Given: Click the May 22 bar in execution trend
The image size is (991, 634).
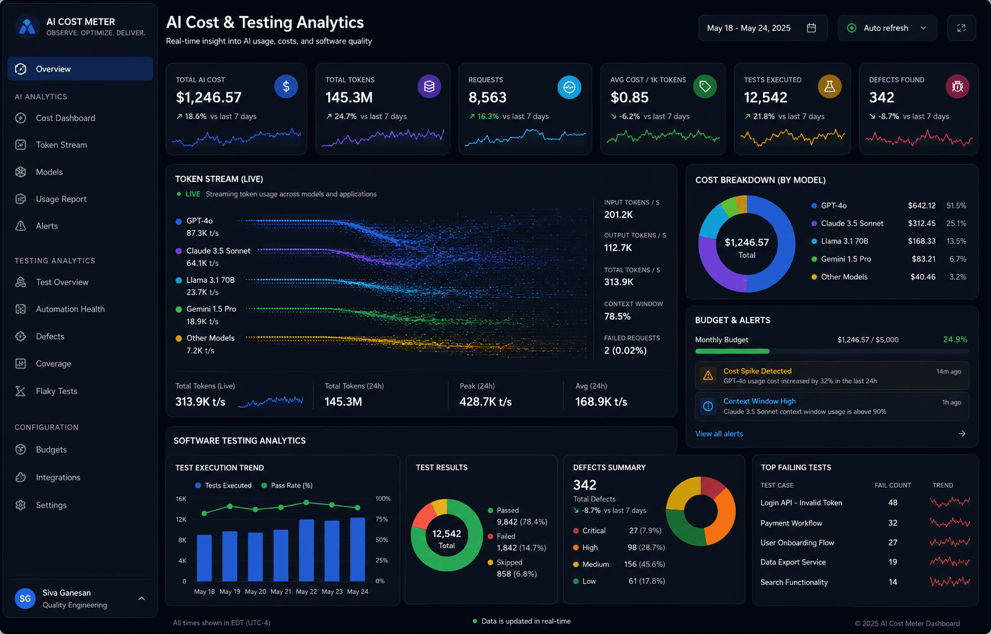Looking at the screenshot, I should tap(307, 550).
